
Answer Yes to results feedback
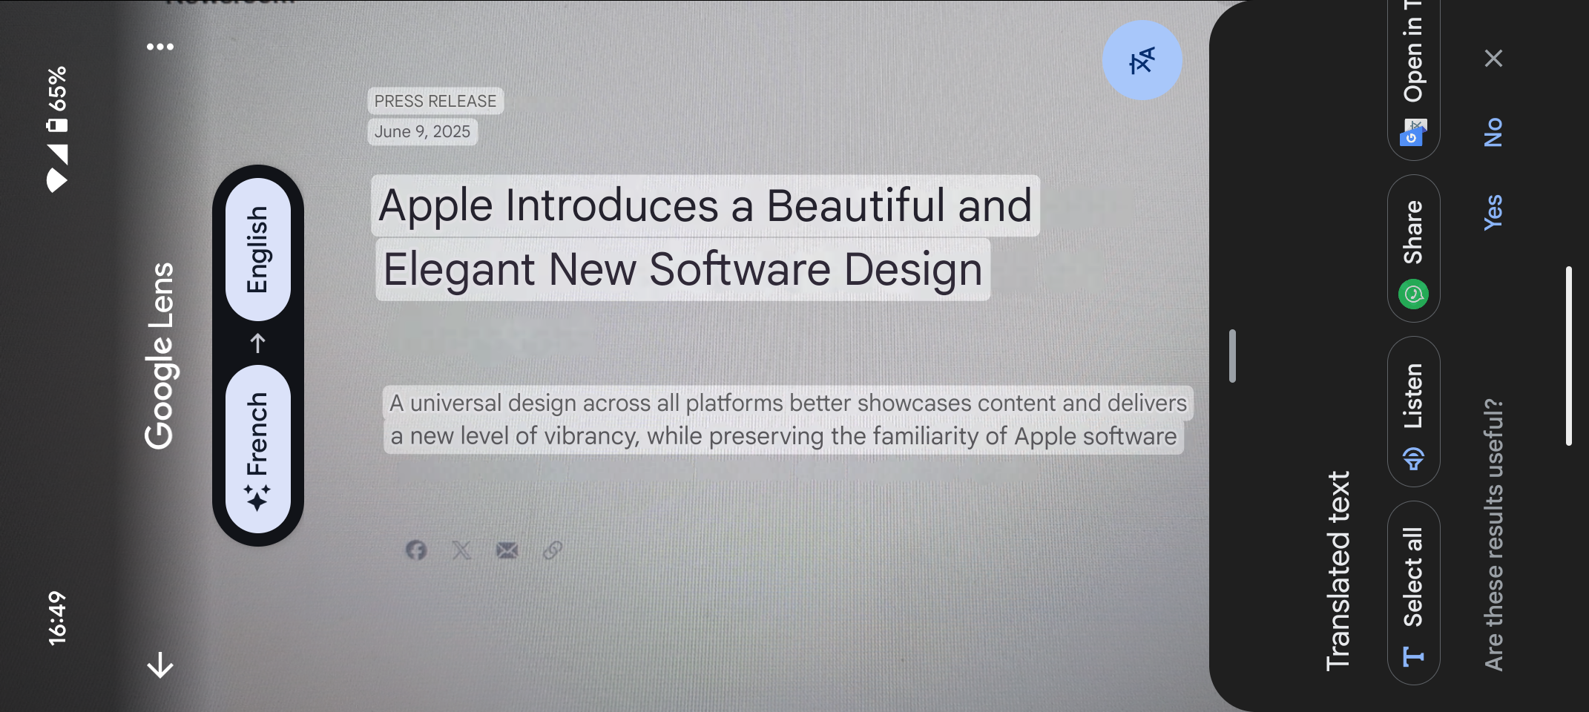pyautogui.click(x=1493, y=212)
